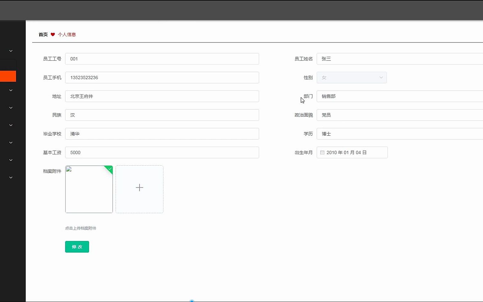
Task: Open the uploaded 档案附件 thumbnail
Action: [x=89, y=189]
